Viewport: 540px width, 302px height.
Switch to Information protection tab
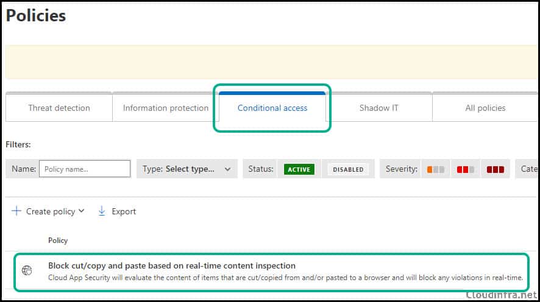(x=166, y=108)
